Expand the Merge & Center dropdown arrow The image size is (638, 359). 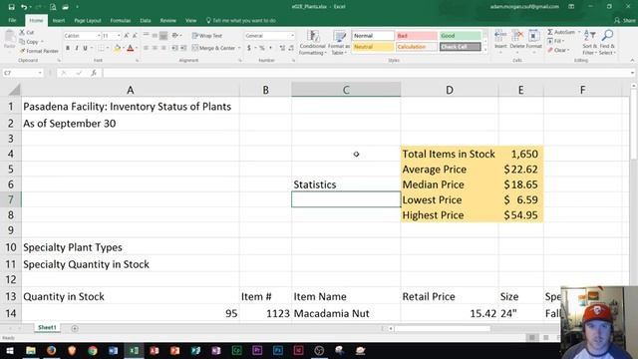pyautogui.click(x=239, y=48)
